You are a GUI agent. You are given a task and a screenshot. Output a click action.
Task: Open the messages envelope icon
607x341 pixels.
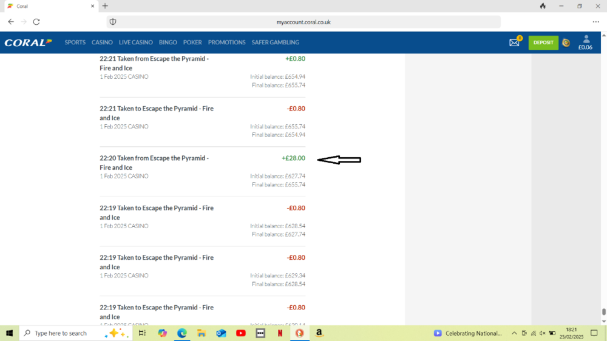(514, 42)
